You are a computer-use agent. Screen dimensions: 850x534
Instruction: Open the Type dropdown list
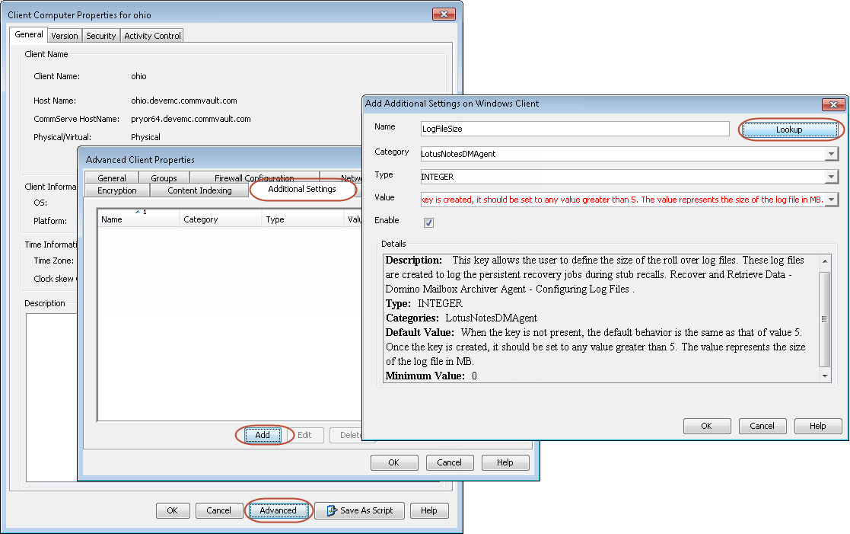click(x=830, y=177)
